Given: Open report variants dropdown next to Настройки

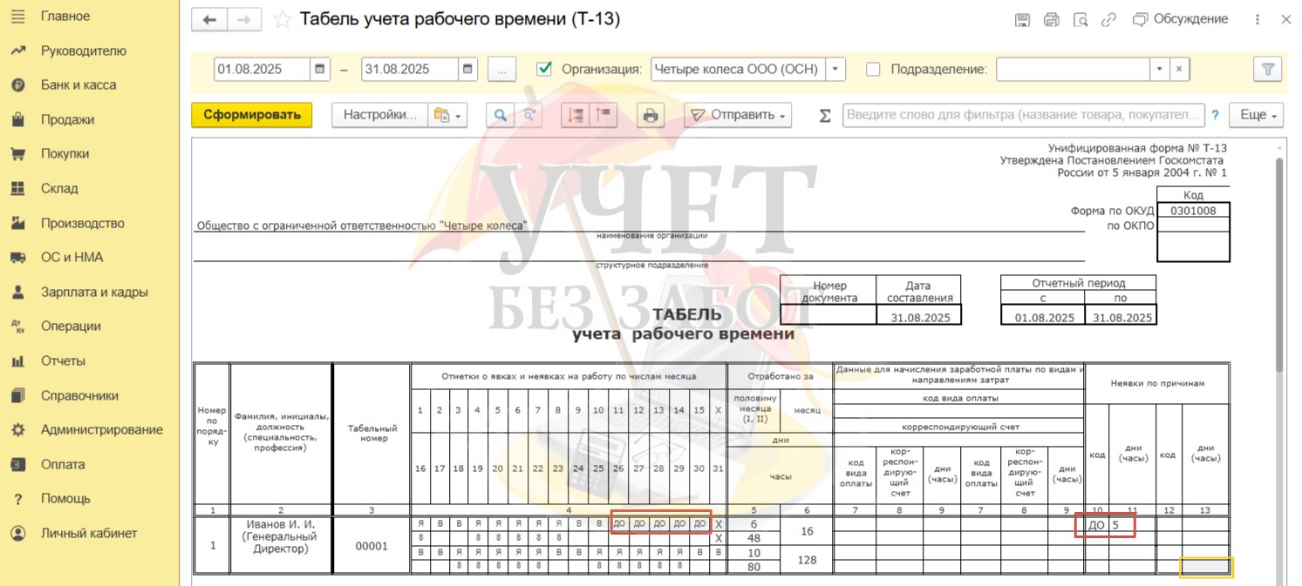Looking at the screenshot, I should [x=449, y=115].
